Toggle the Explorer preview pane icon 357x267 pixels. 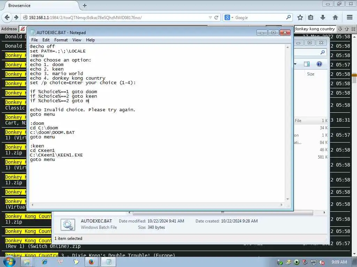pyautogui.click(x=307, y=64)
